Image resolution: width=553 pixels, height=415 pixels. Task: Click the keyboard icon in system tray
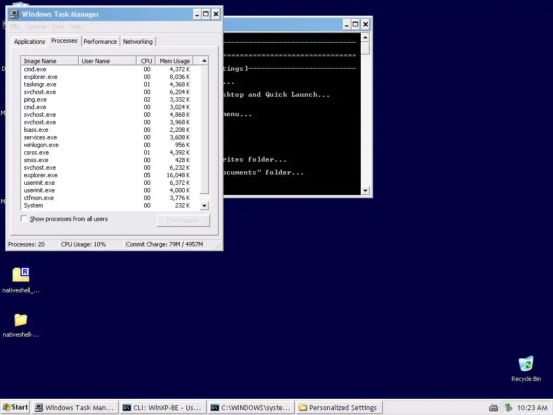pyautogui.click(x=494, y=408)
